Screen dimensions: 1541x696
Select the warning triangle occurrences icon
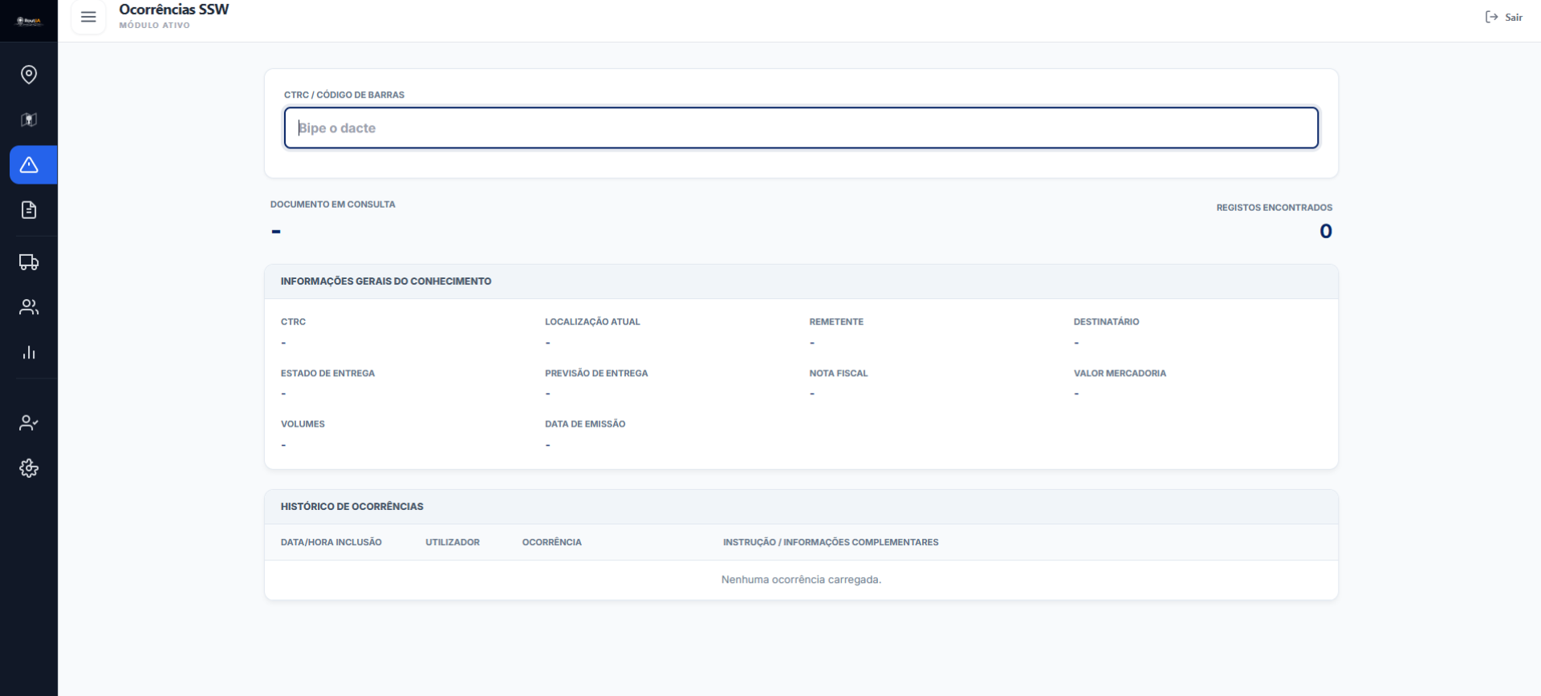tap(29, 165)
